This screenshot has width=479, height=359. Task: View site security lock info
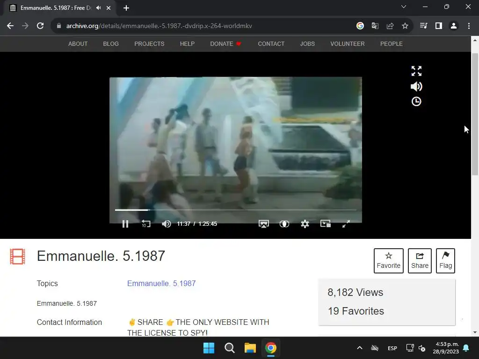point(59,26)
